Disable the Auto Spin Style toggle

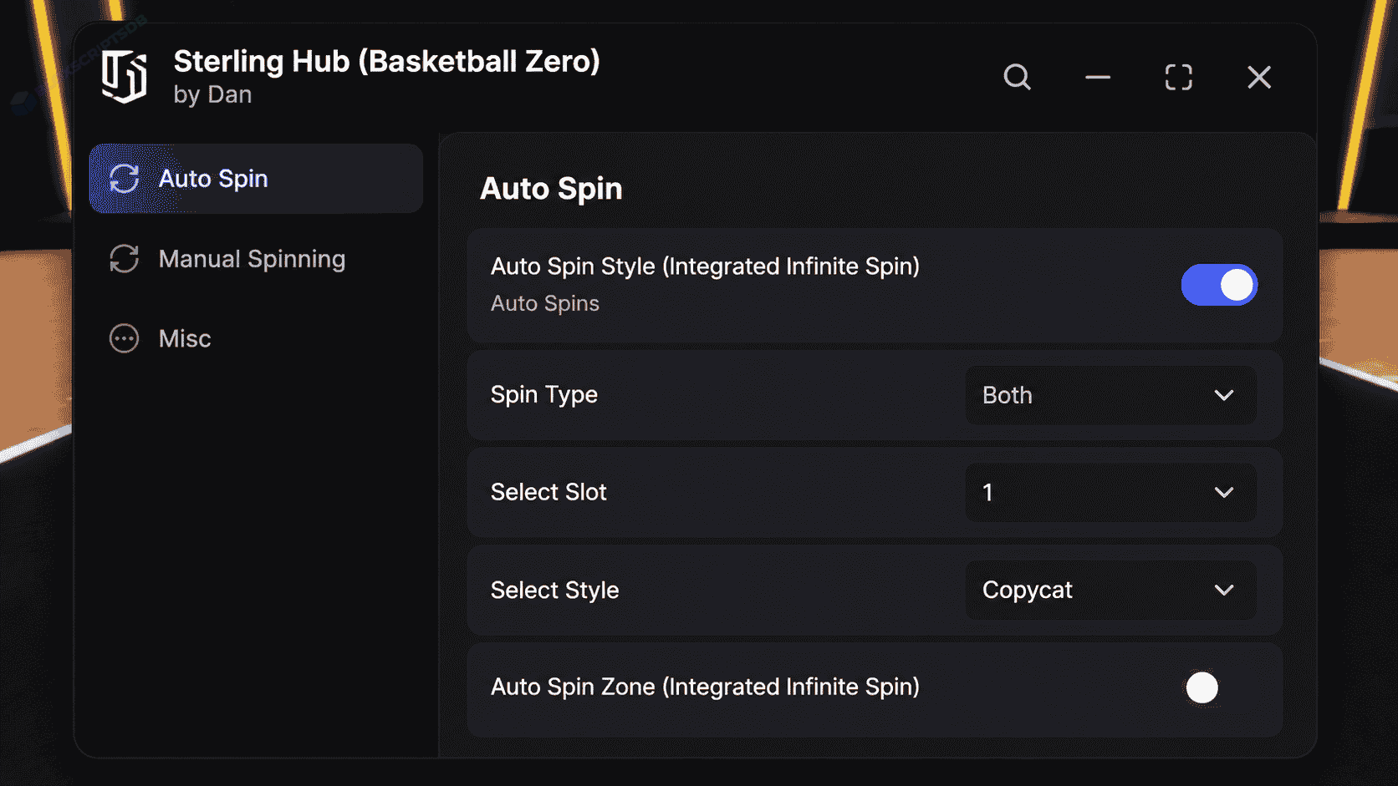[1219, 285]
